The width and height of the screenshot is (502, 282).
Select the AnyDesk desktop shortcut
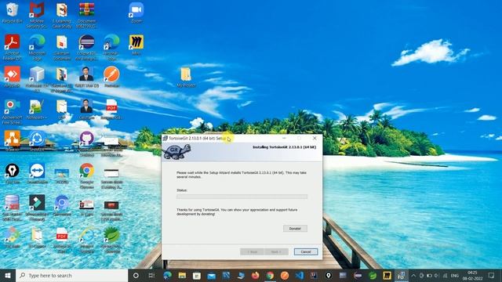click(x=13, y=77)
